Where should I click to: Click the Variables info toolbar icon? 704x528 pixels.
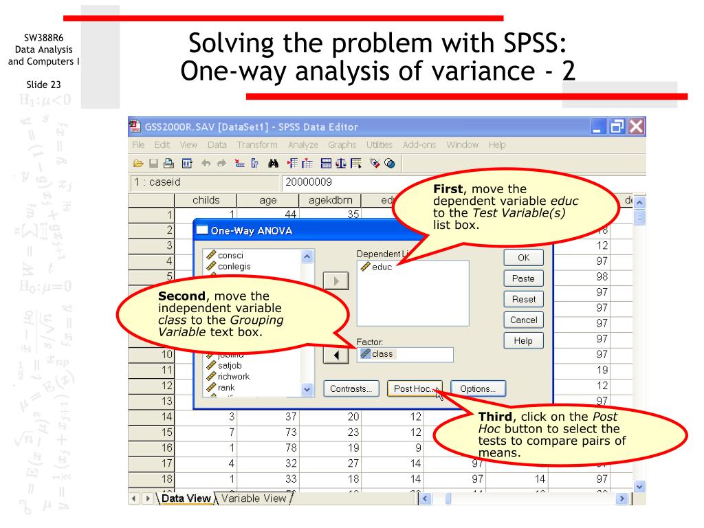[254, 164]
